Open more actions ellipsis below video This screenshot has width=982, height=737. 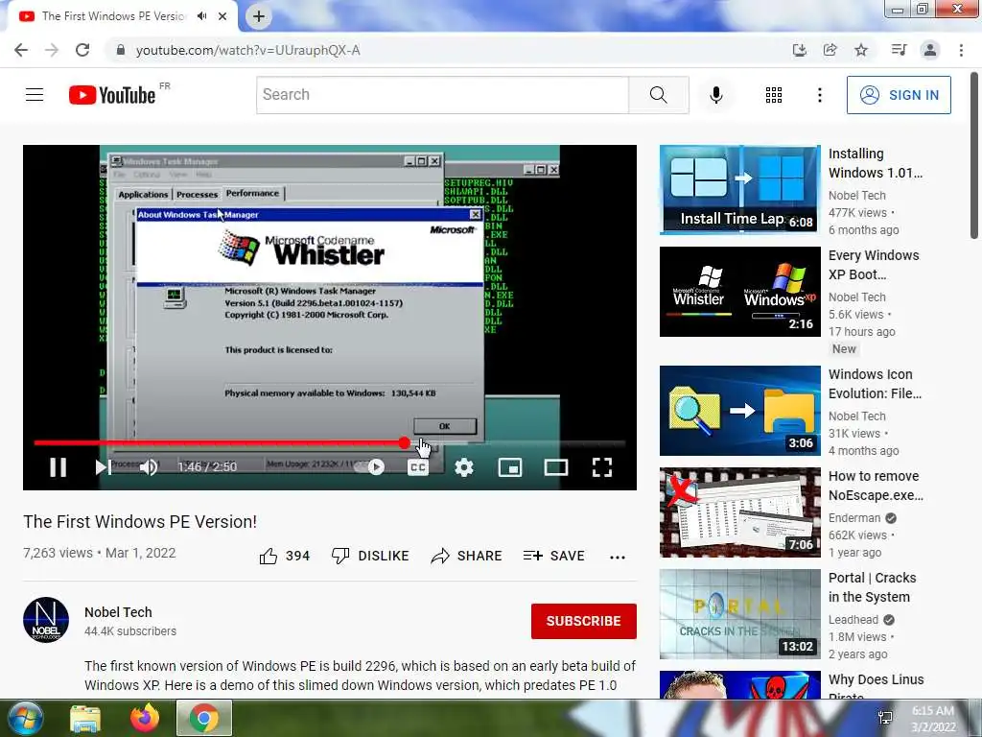618,558
